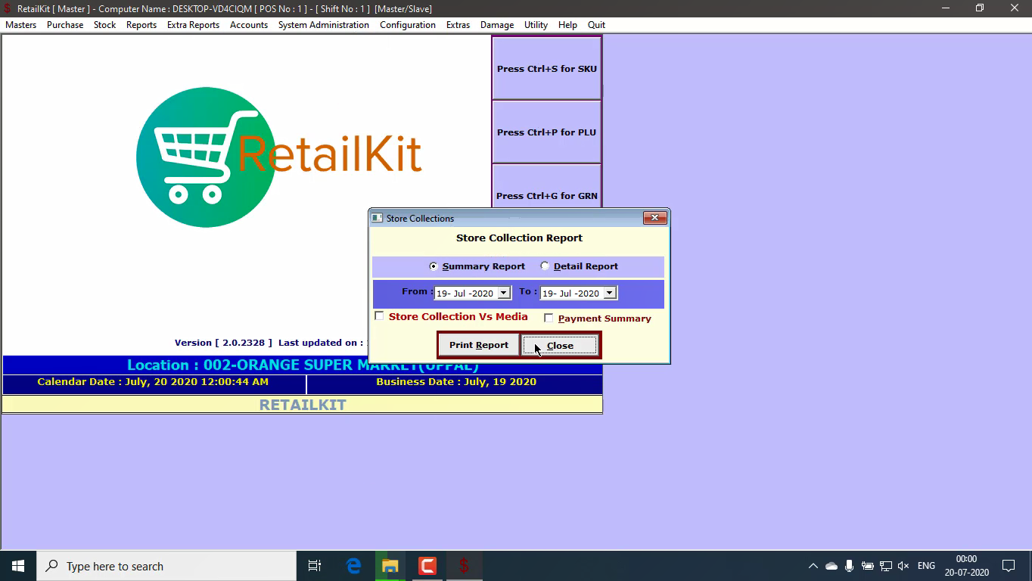Open the Extra Reports menu
1032x581 pixels.
tap(193, 25)
